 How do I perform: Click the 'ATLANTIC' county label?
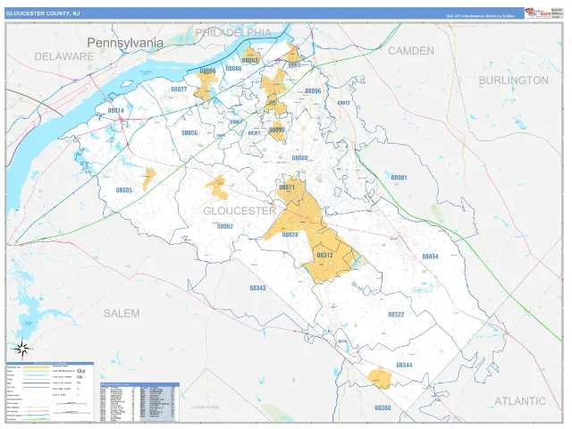tap(520, 401)
